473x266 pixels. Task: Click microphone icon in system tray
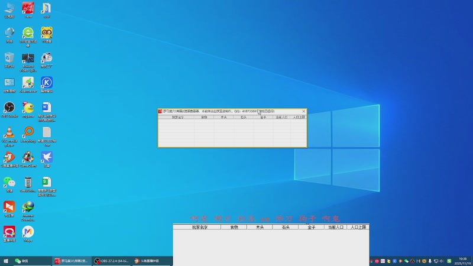430,261
